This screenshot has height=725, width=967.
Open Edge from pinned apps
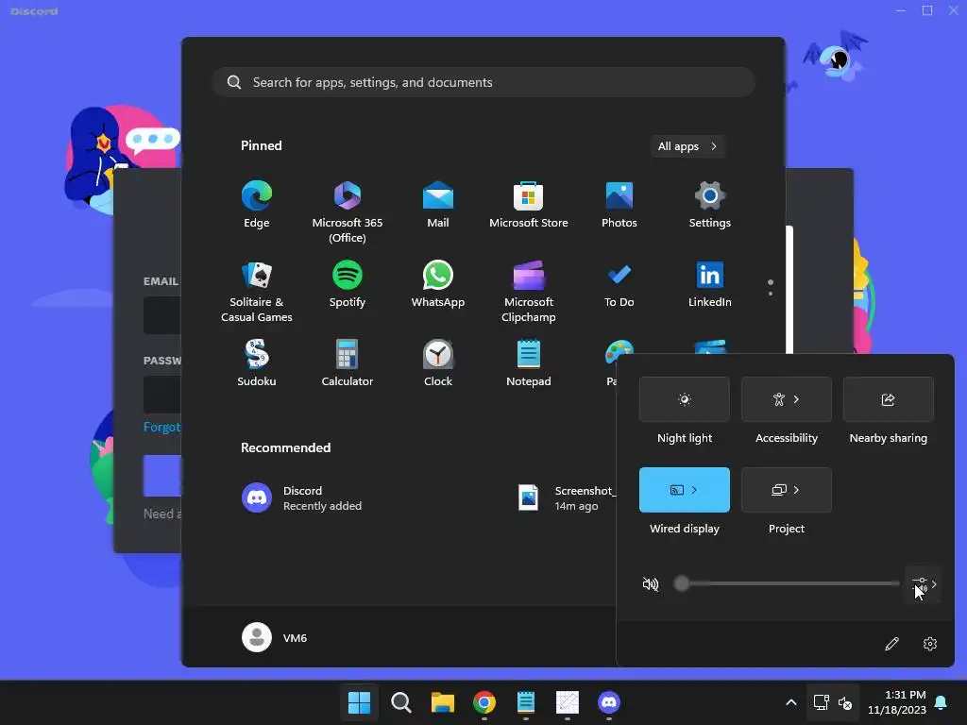coord(257,205)
